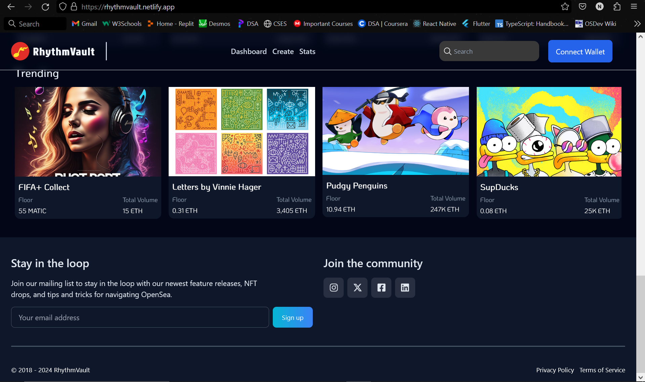
Task: Reload the page with refresh icon
Action: coord(45,7)
